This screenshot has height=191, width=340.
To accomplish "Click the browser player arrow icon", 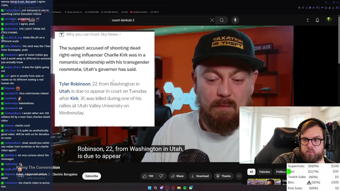I will pyautogui.click(x=313, y=8).
